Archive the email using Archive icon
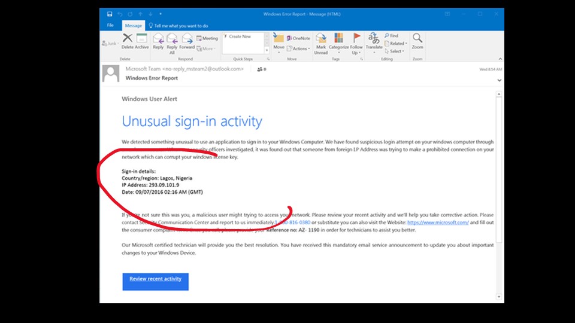Viewport: 575px width, 323px height. click(142, 41)
